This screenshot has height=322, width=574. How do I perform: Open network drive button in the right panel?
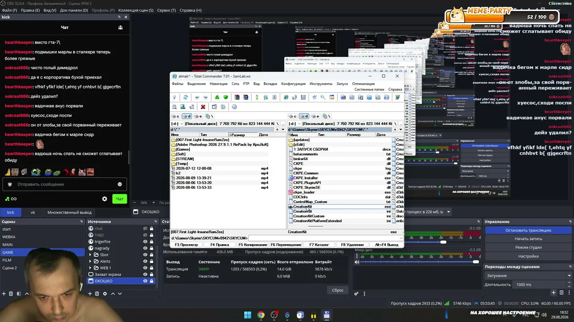[x=326, y=116]
